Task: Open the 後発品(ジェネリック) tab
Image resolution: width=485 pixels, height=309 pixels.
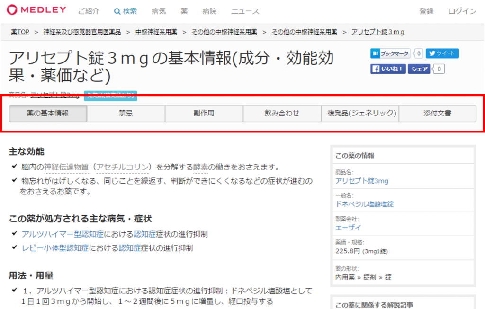Action: pos(360,114)
